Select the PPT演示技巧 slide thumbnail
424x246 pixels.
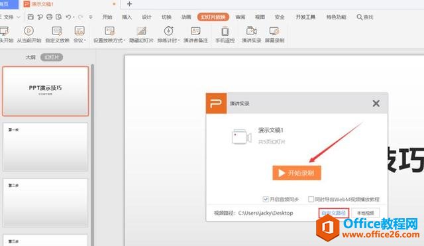[46, 91]
